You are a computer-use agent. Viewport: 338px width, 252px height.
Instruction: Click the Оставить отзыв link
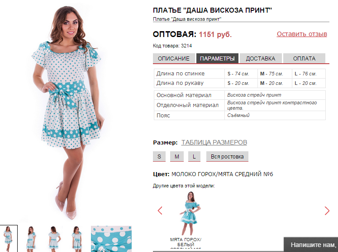[x=302, y=34]
